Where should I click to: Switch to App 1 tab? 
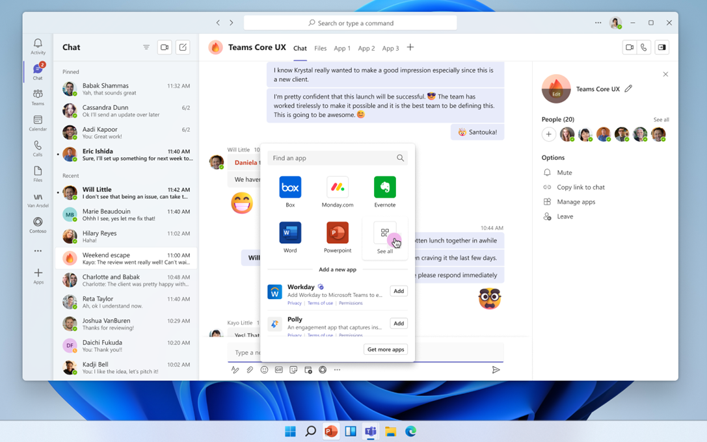[341, 48]
